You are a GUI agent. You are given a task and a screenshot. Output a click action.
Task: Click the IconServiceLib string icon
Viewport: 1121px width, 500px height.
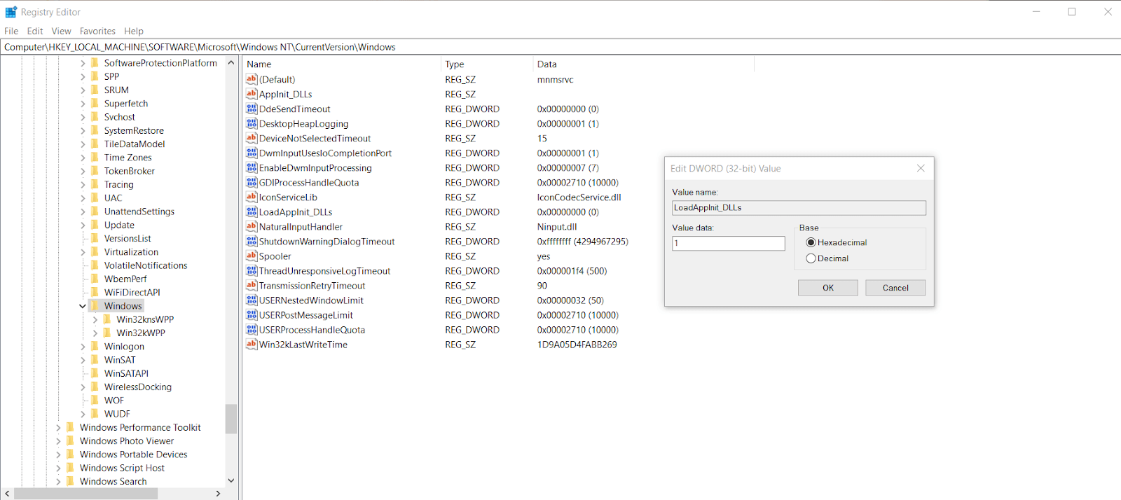point(252,197)
